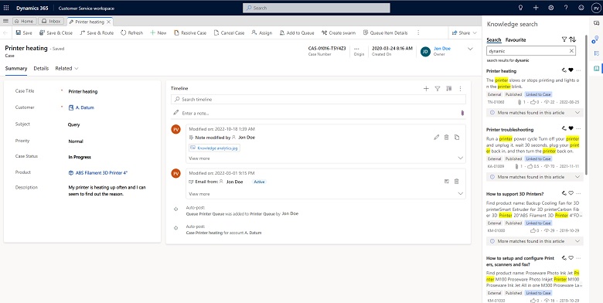Screen dimensions: 603x303
Task: Open the Knowledge analytics.jpg attachment
Action: [215, 148]
